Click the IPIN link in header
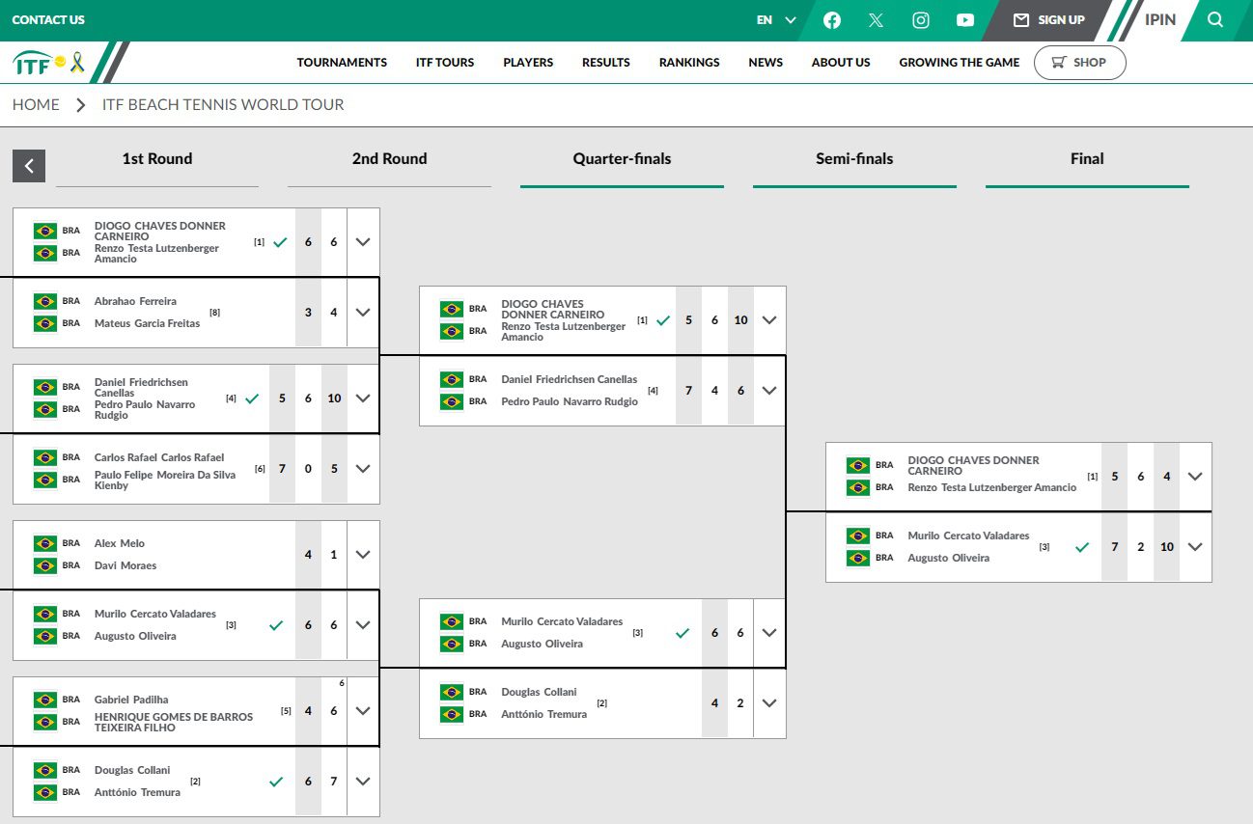Viewport: 1253px width, 824px height. click(x=1160, y=20)
